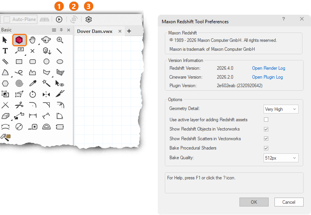Image resolution: width=311 pixels, height=215 pixels.
Task: Choose the Regular Polygon hexagon tool
Action: (x=5, y=83)
